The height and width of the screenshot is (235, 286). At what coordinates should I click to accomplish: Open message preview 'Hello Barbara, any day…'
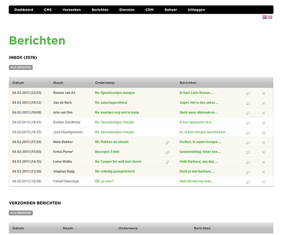coord(198,161)
